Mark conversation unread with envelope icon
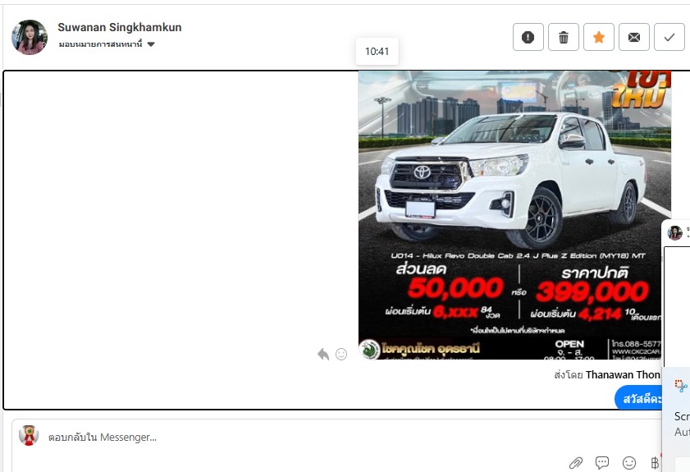 [633, 37]
